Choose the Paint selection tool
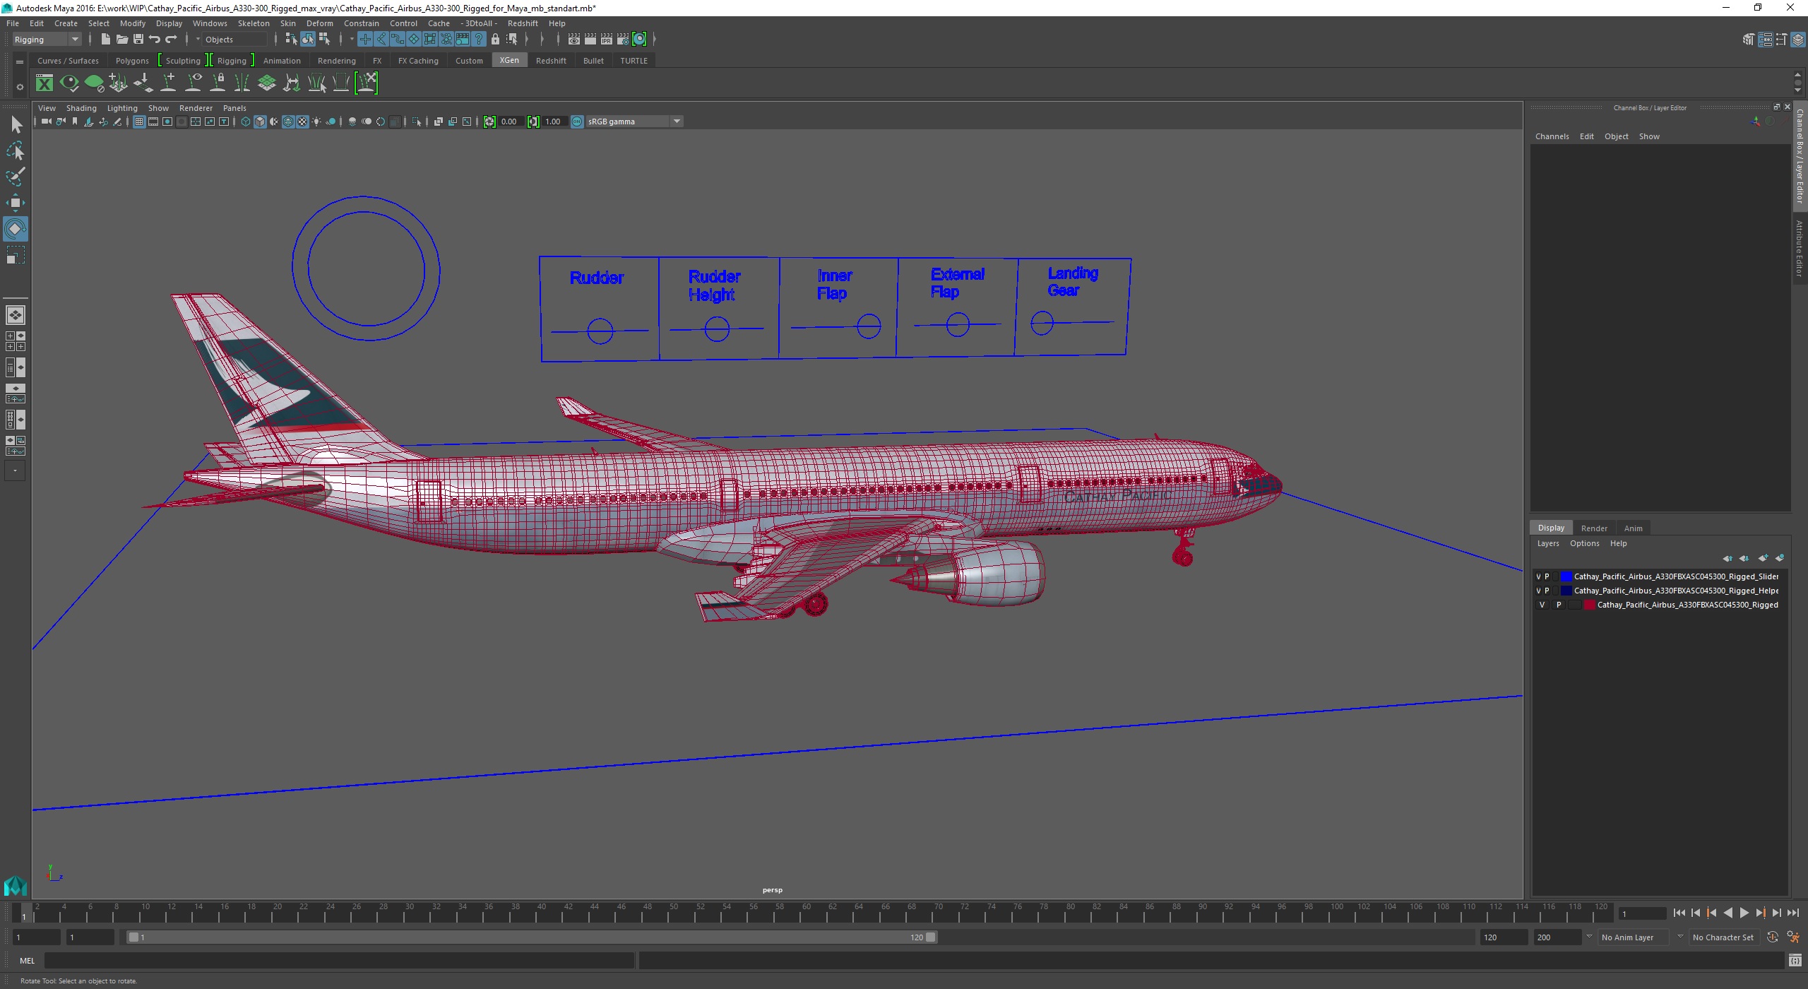 pyautogui.click(x=16, y=177)
